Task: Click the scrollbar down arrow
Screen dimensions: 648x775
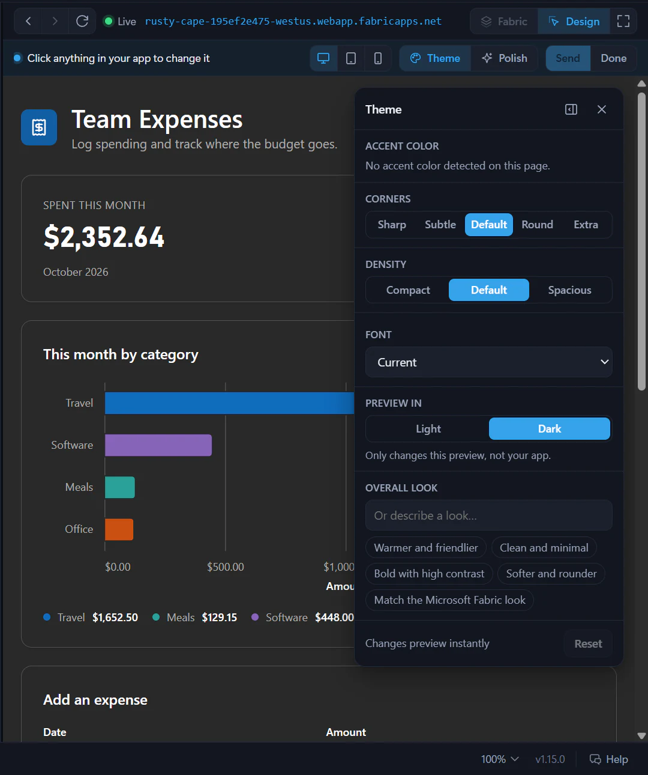Action: [641, 735]
